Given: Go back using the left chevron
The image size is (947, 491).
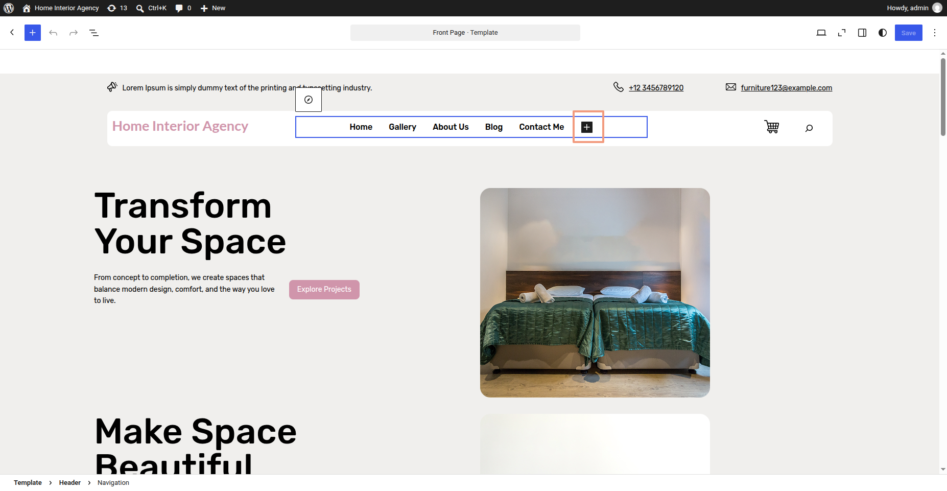Looking at the screenshot, I should (12, 33).
